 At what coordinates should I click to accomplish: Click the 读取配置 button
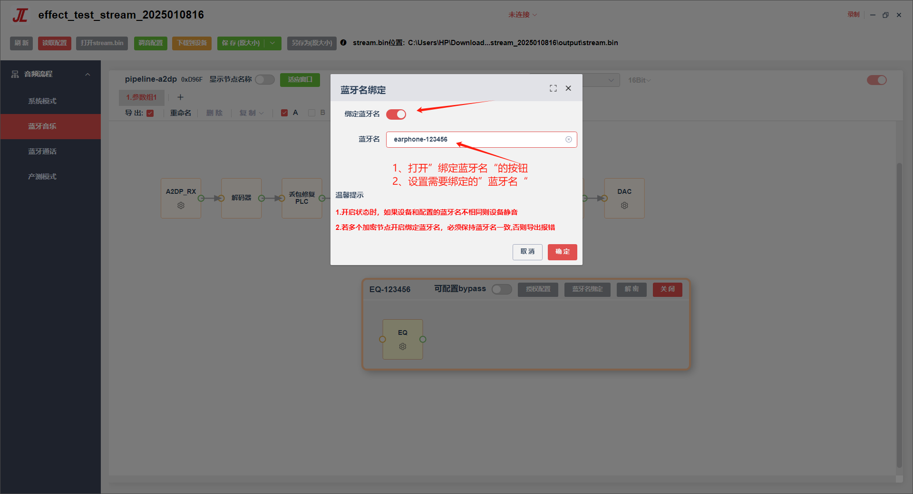coord(55,43)
